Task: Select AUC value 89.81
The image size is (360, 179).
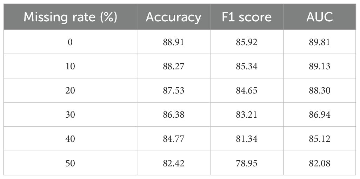Action: (x=320, y=42)
